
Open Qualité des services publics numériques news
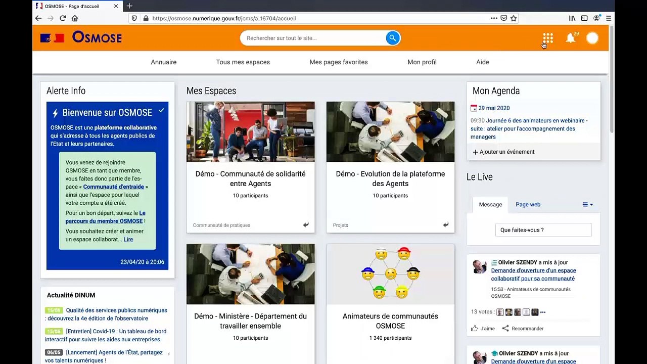pos(107,314)
